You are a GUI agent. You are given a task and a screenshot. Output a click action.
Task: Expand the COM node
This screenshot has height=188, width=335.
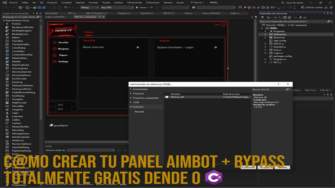131,102
